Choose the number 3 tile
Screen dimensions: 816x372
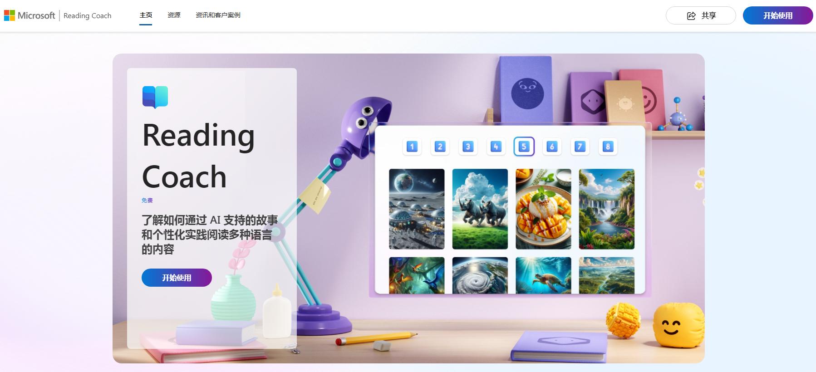click(468, 147)
